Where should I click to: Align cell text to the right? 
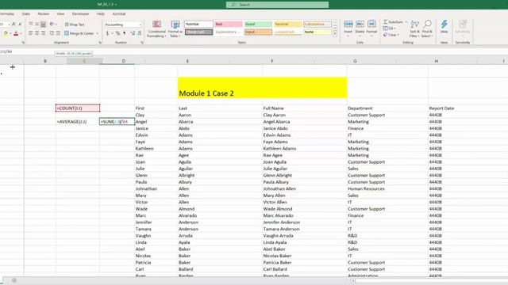pyautogui.click(x=43, y=33)
